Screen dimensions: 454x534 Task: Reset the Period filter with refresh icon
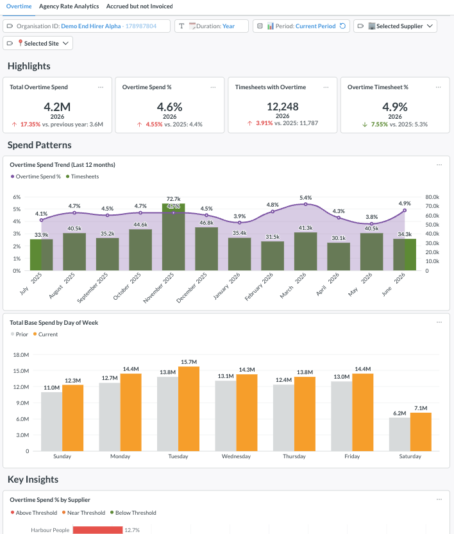pos(342,26)
